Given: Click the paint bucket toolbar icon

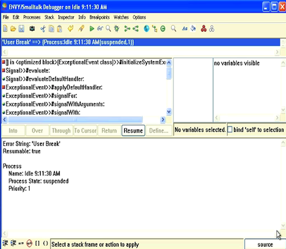Looking at the screenshot, I should (x=193, y=29).
